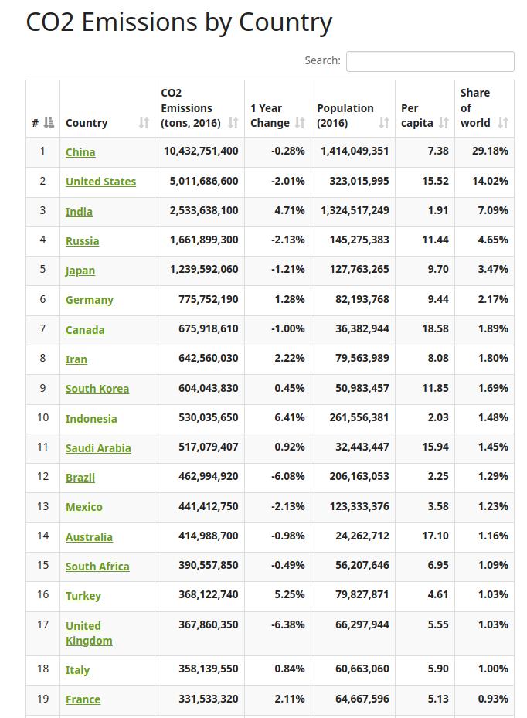
Task: Click the France link
Action: [83, 699]
